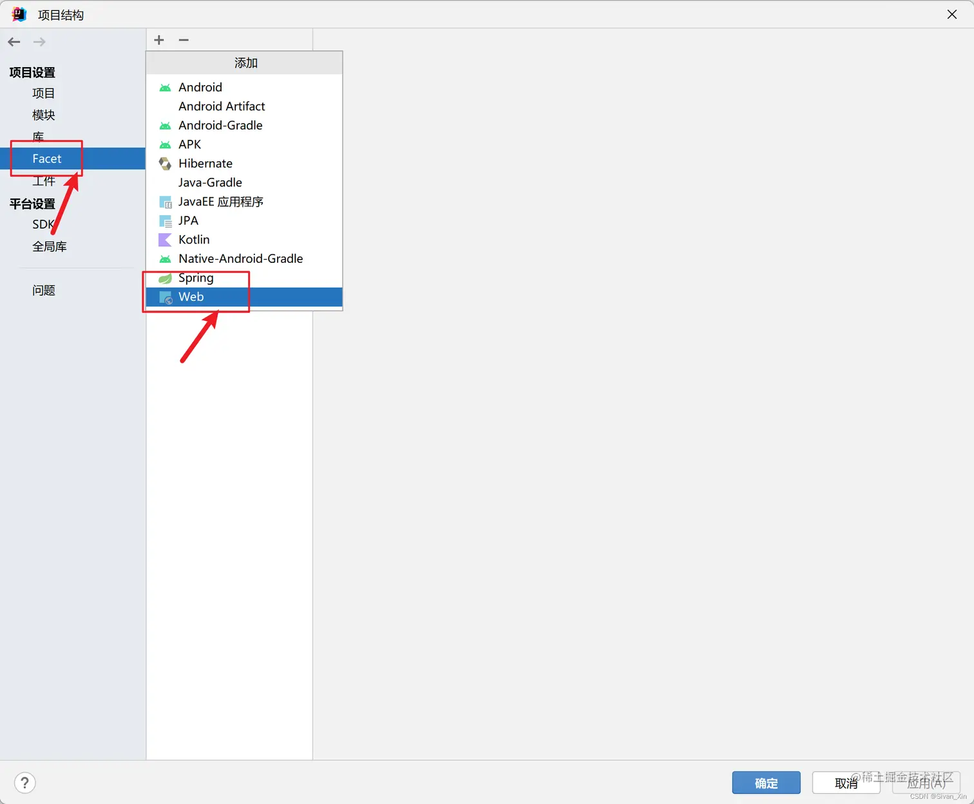This screenshot has height=804, width=974.
Task: Select JavaEE 应用程序 entry
Action: tap(244, 202)
